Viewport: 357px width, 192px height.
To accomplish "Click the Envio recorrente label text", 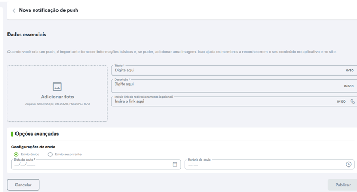I will click(x=68, y=154).
